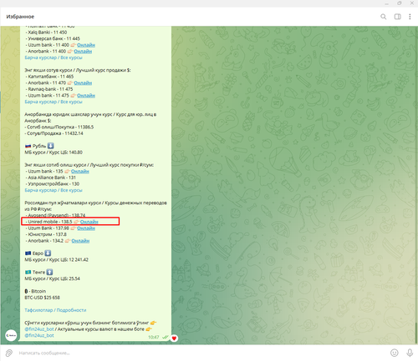The height and width of the screenshot is (361, 418).
Task: Open Онлайн link next to Anorbank 11 470
Action: [x=83, y=83]
